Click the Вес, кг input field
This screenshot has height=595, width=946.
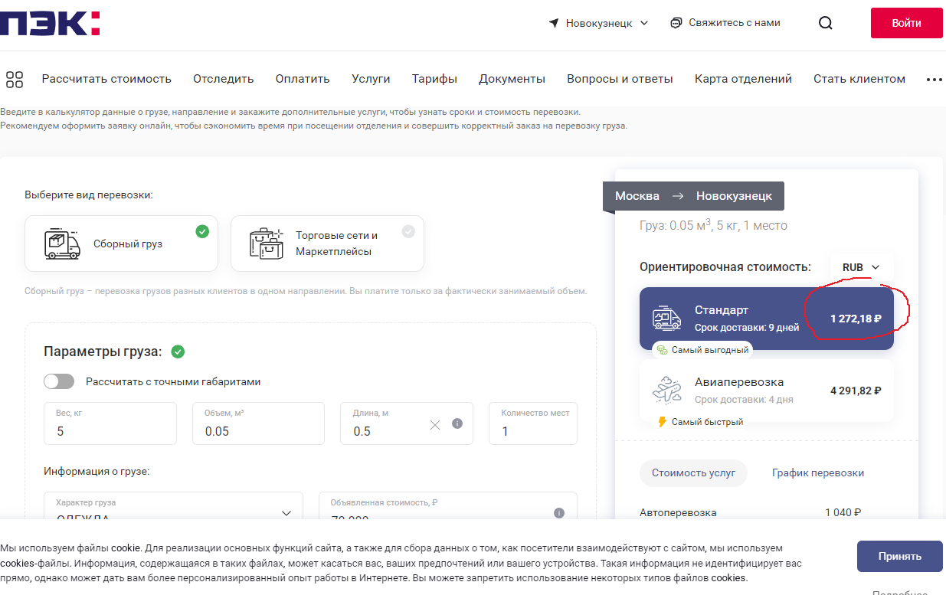[110, 430]
